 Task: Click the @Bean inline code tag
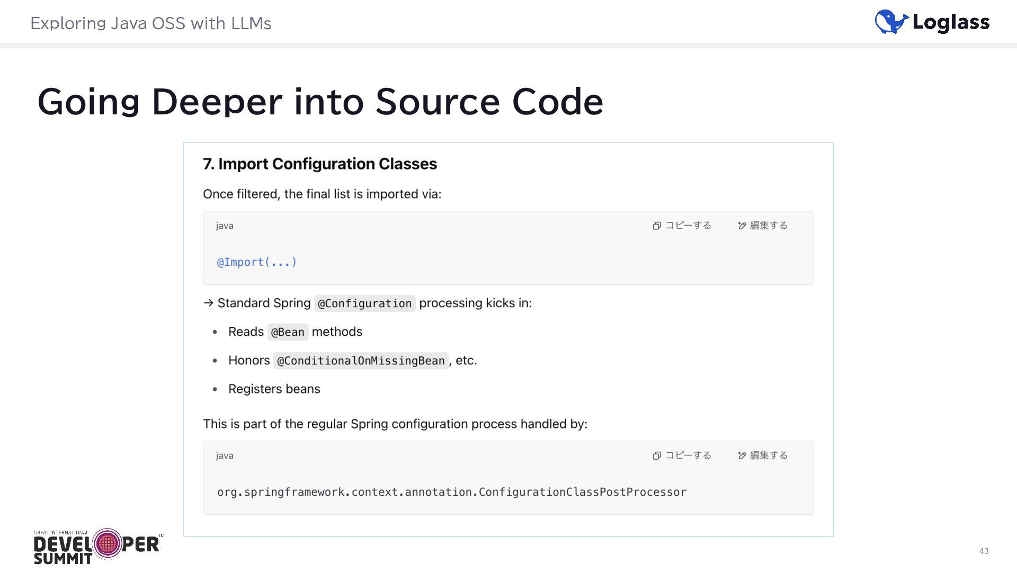tap(288, 332)
